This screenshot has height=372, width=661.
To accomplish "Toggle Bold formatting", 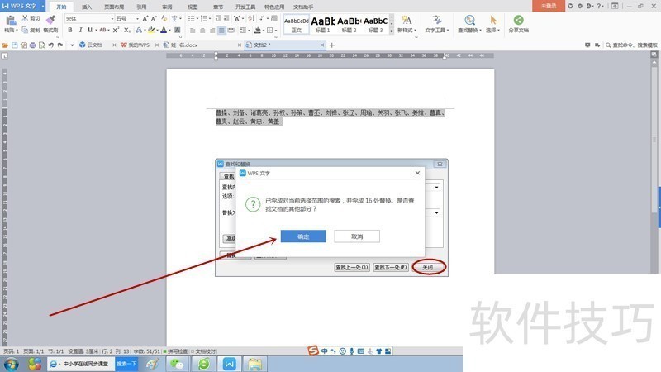I will [x=70, y=30].
